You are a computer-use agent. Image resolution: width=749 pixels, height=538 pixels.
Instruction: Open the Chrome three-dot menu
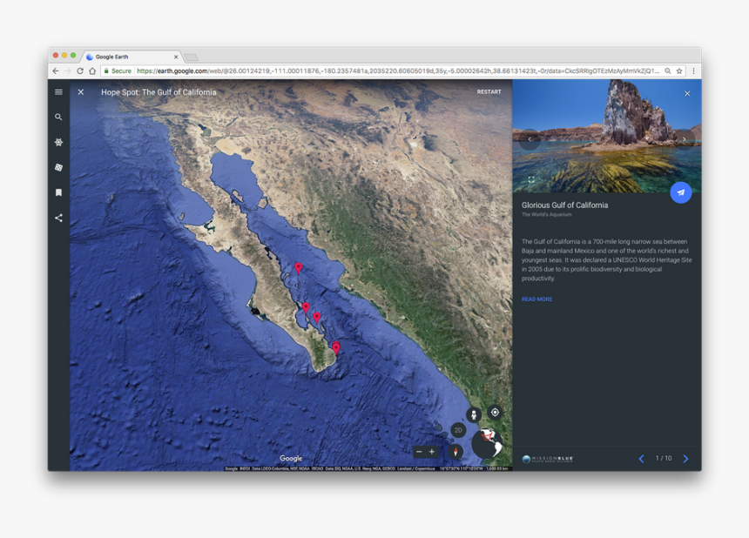[x=693, y=71]
